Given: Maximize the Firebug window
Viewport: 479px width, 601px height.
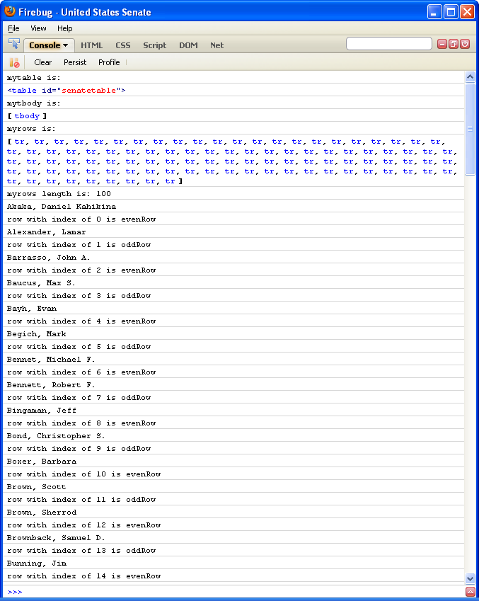Looking at the screenshot, I should pyautogui.click(x=451, y=12).
